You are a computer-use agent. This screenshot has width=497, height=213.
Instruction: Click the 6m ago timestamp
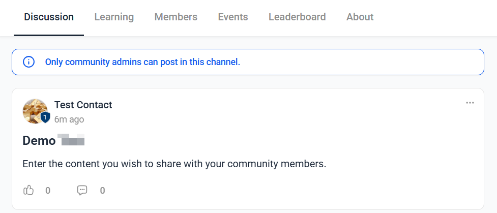click(x=69, y=119)
